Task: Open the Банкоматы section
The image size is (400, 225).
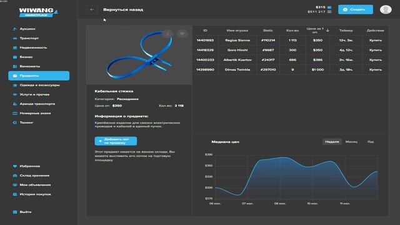Action: pyautogui.click(x=30, y=66)
